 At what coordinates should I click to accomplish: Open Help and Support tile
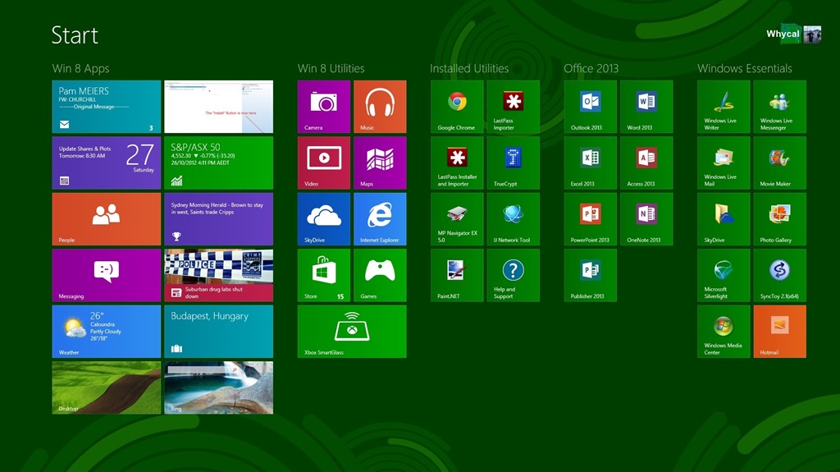coord(514,275)
